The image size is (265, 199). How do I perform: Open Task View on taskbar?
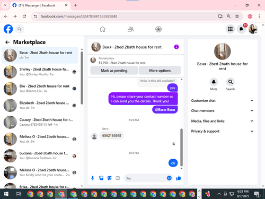[19, 194]
